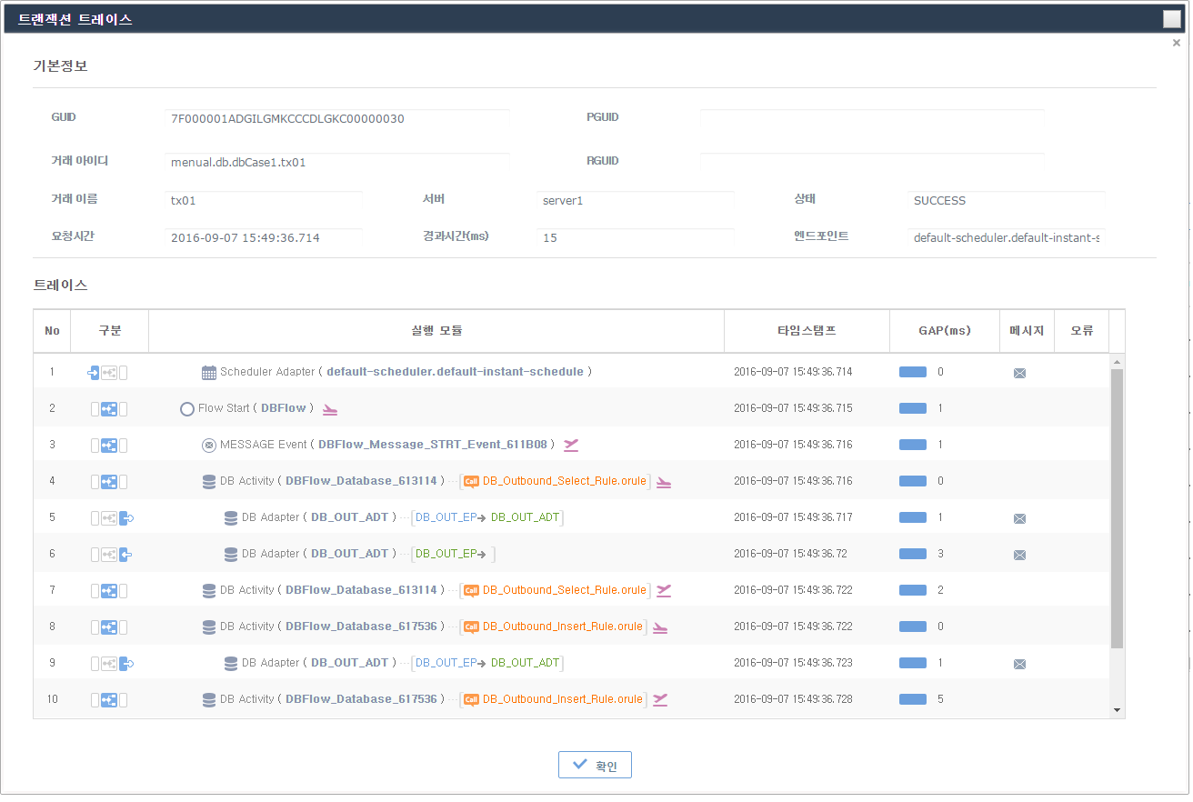Click the 구분 column header

point(110,331)
